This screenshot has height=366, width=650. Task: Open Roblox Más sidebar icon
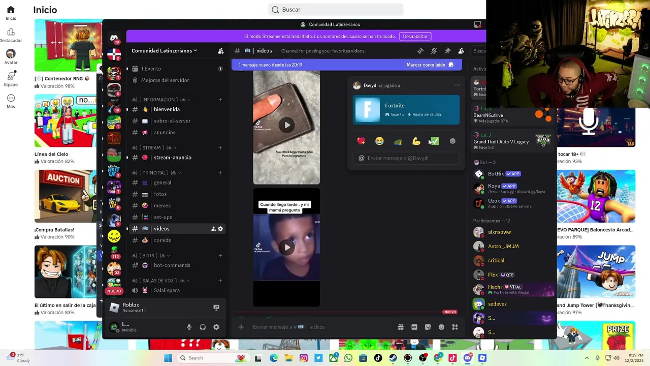pos(11,101)
